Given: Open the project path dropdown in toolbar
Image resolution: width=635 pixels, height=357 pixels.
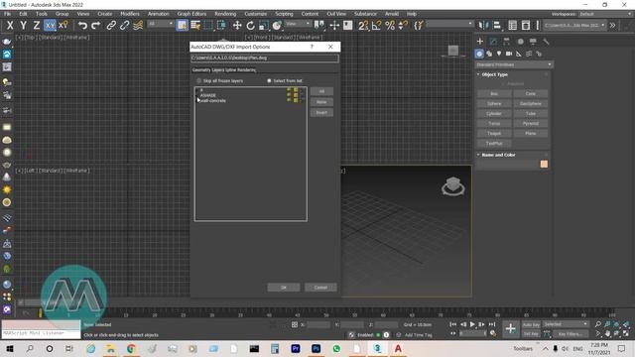Looking at the screenshot, I should pos(574,25).
